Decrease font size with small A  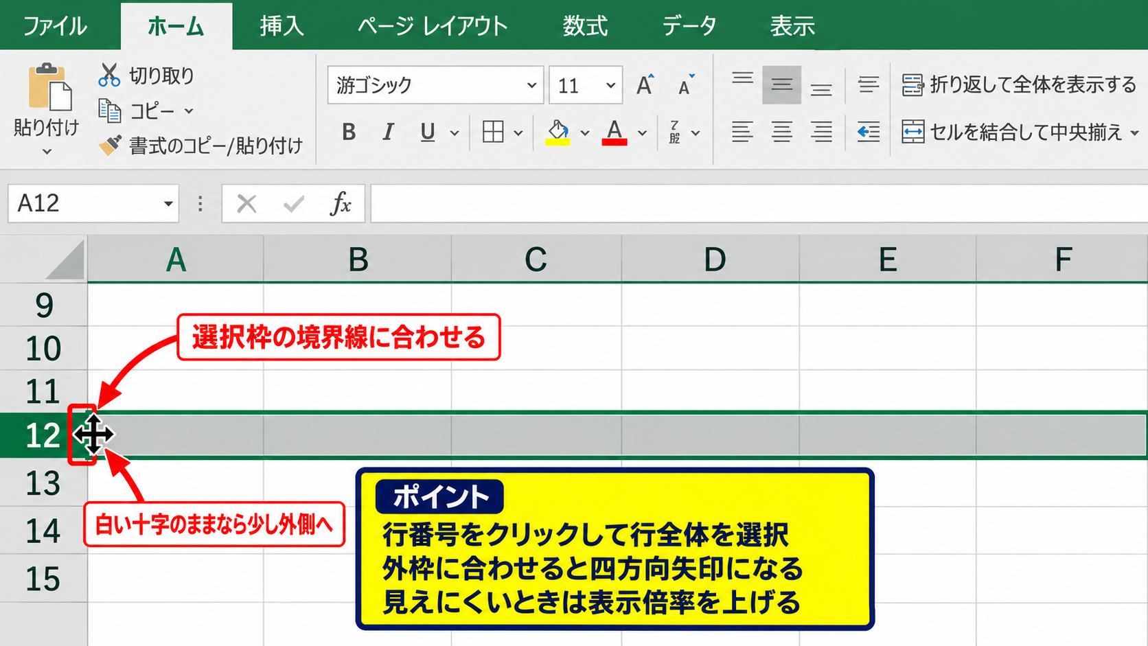point(685,85)
